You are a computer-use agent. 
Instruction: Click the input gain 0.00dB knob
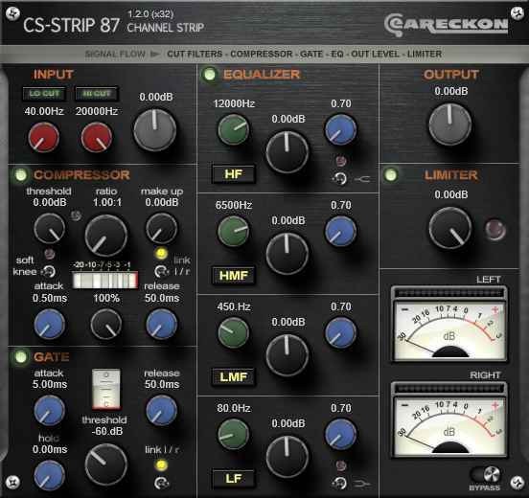point(155,130)
